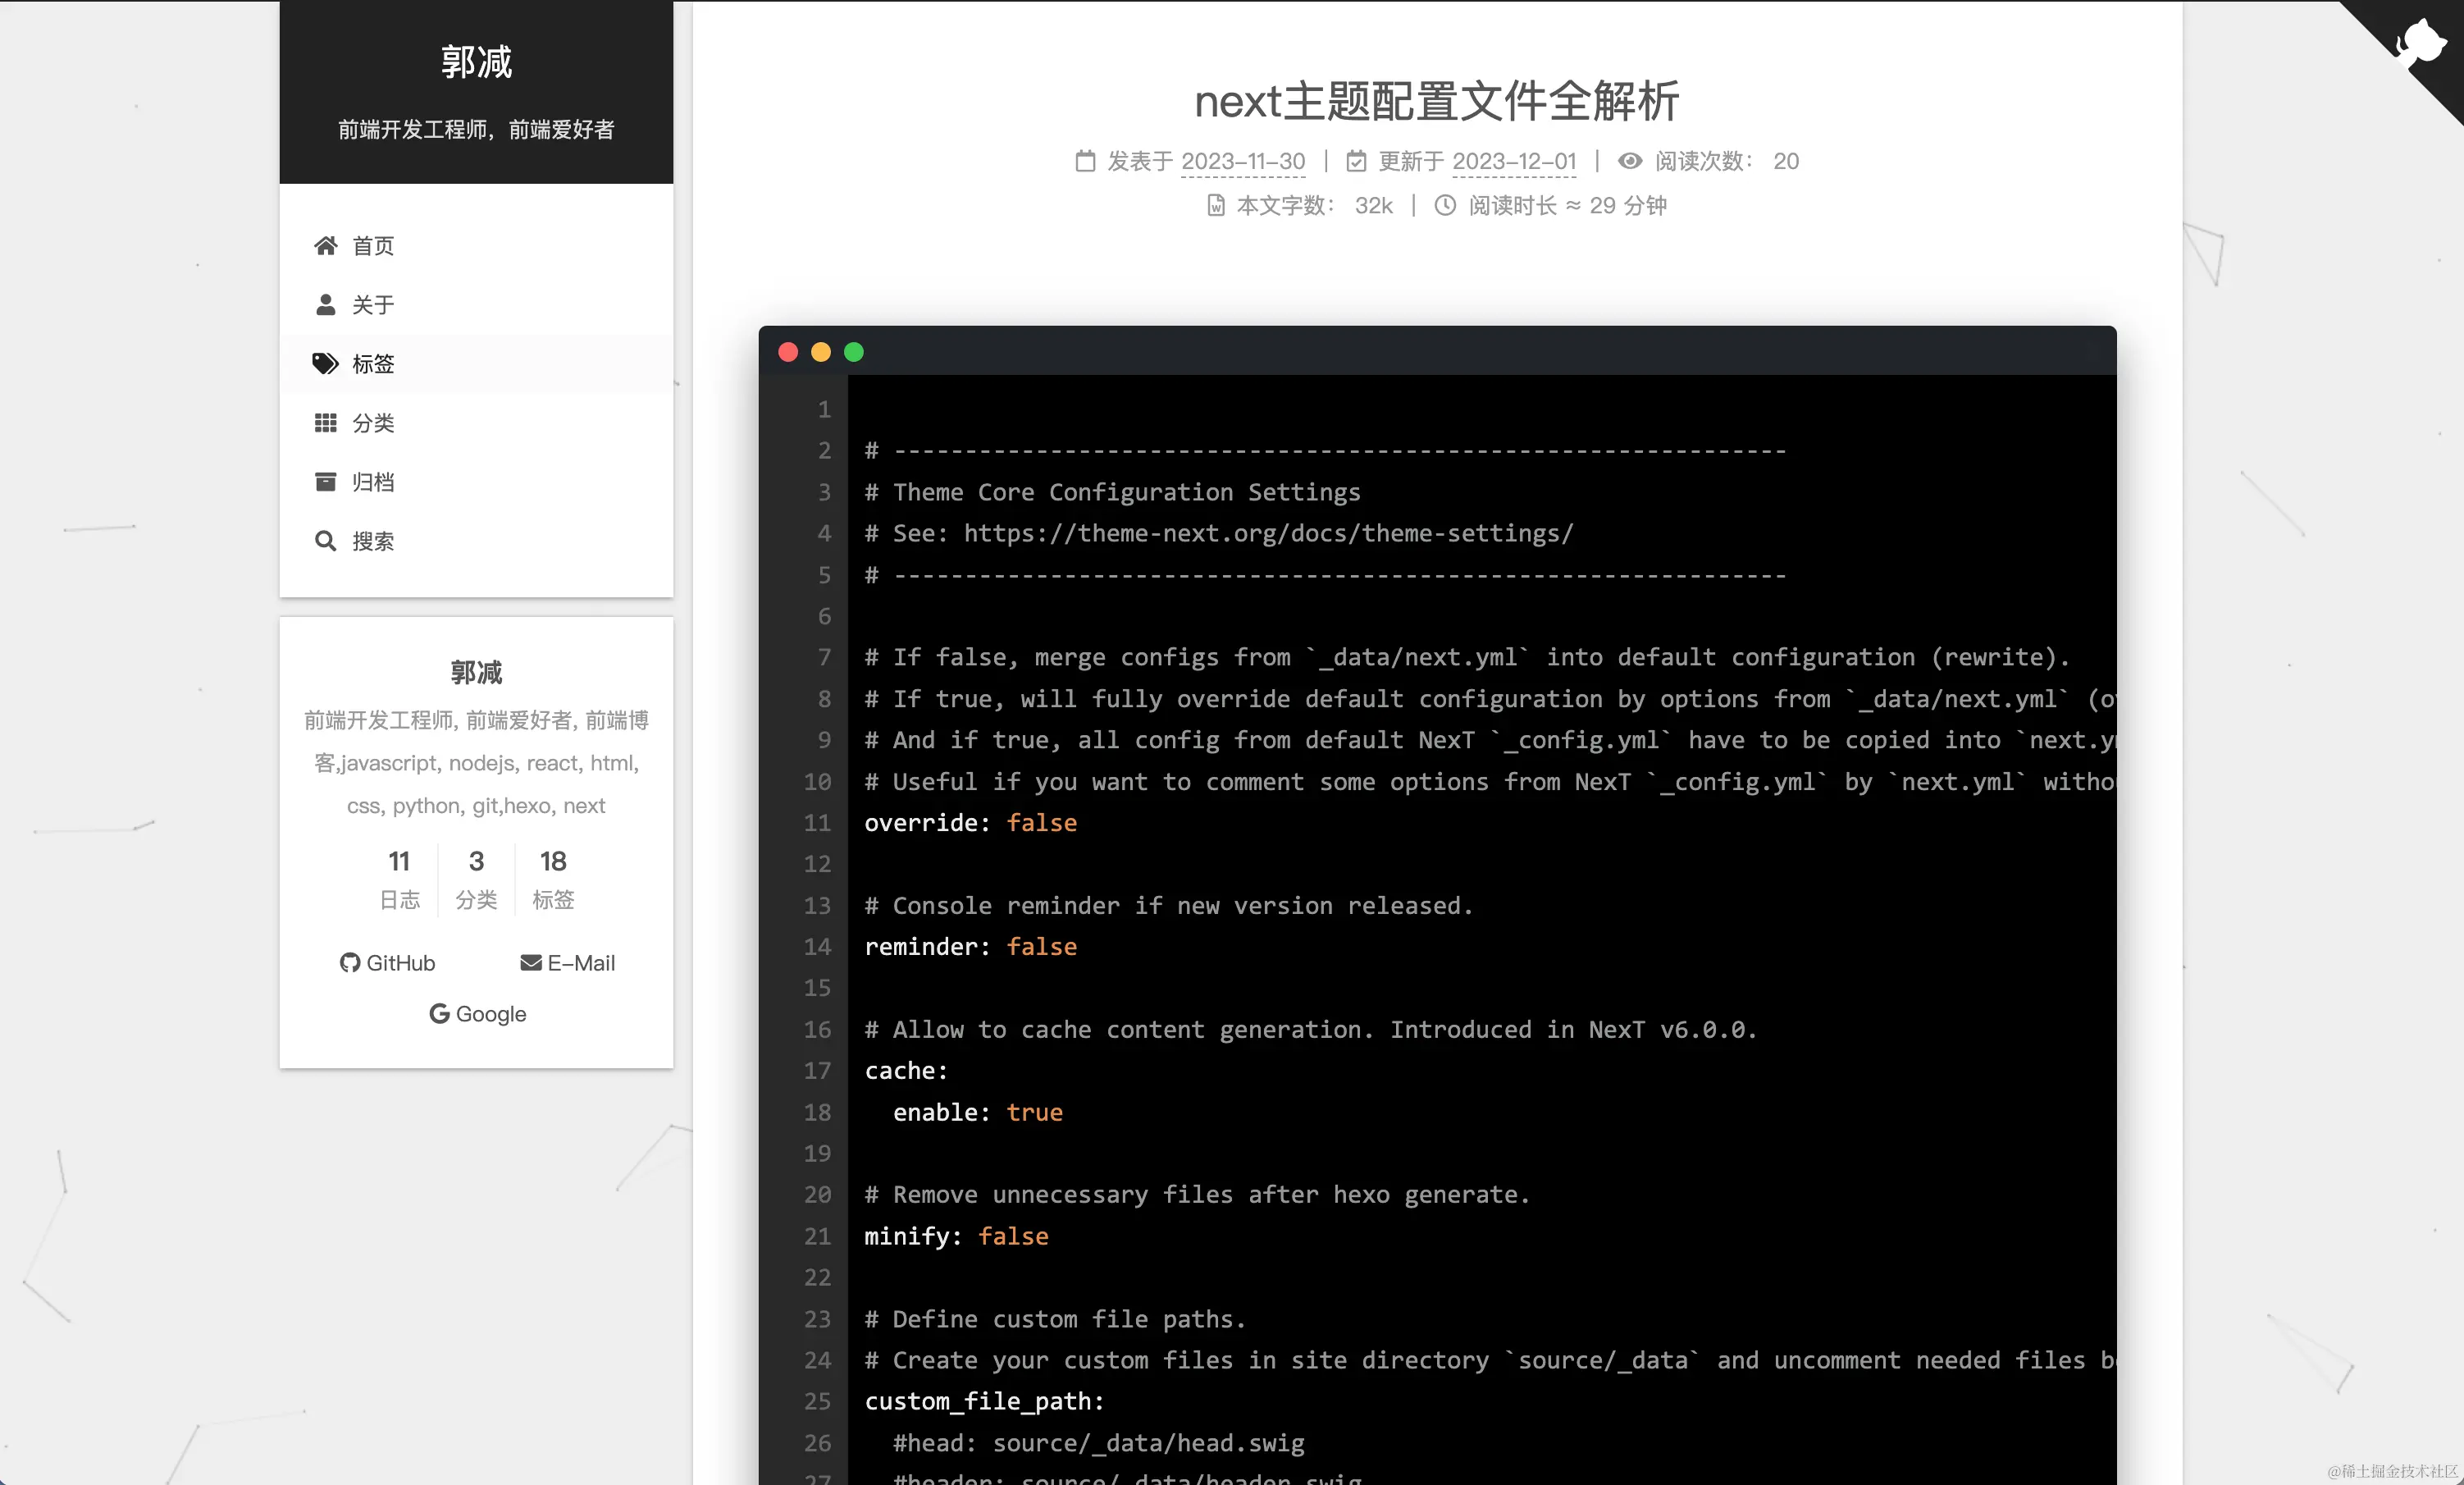
Task: Open the GitHub profile link
Action: pyautogui.click(x=388, y=963)
